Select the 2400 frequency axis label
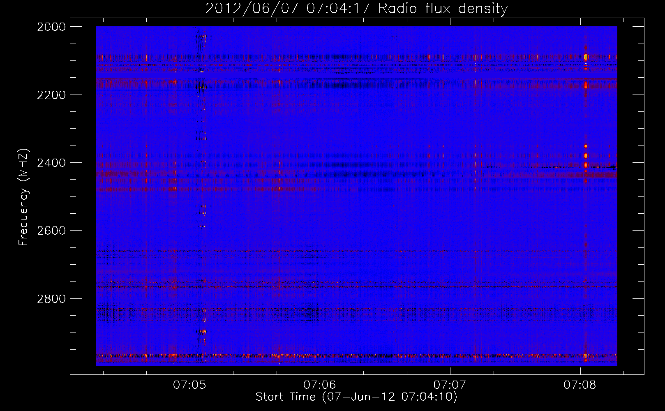Image resolution: width=665 pixels, height=411 pixels. coord(51,163)
